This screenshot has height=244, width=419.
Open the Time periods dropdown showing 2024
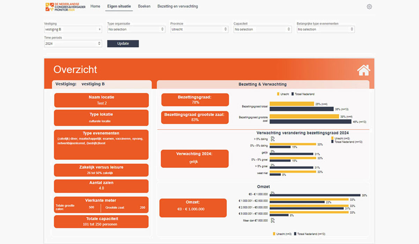[x=73, y=44]
